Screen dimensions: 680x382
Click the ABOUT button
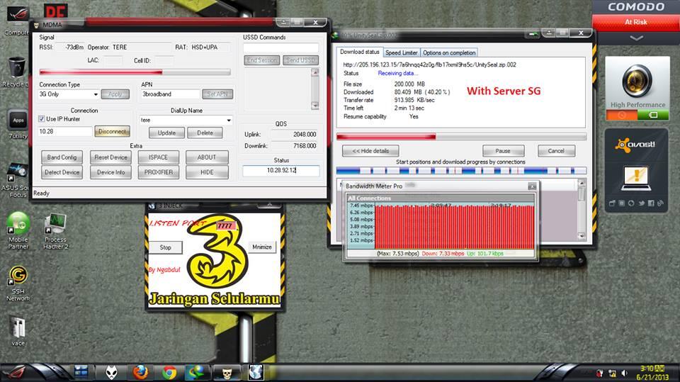pos(207,157)
